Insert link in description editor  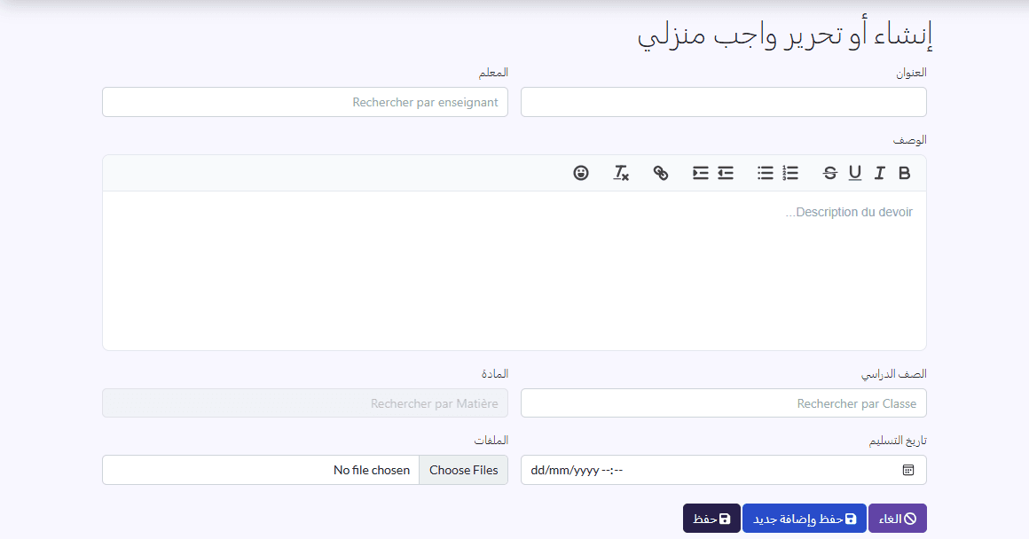coord(661,173)
